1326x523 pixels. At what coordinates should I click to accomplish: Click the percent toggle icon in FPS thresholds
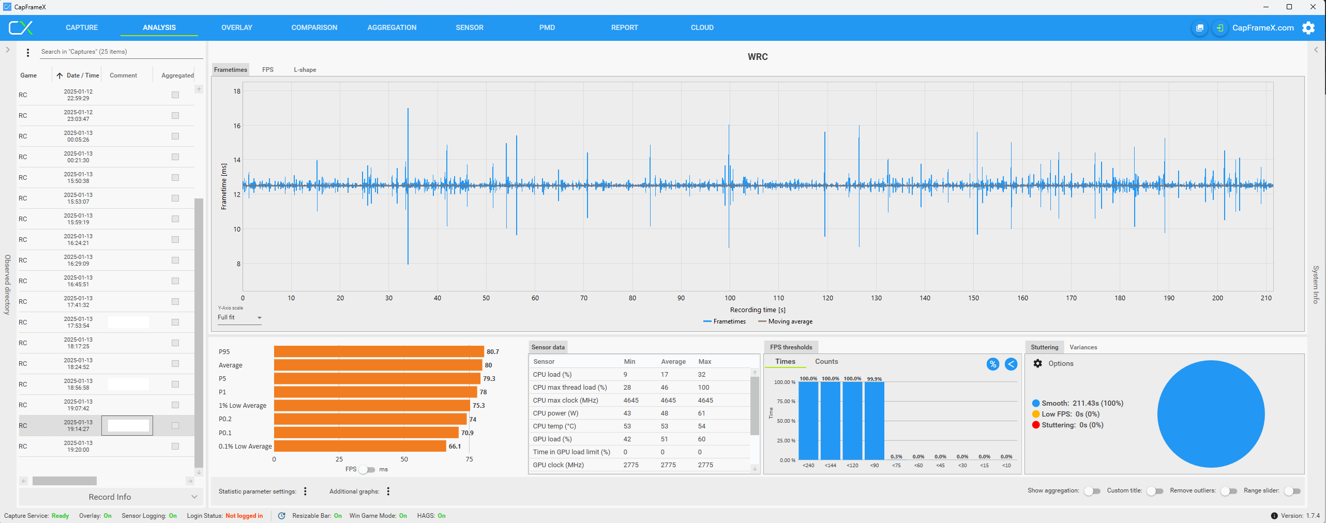coord(992,364)
